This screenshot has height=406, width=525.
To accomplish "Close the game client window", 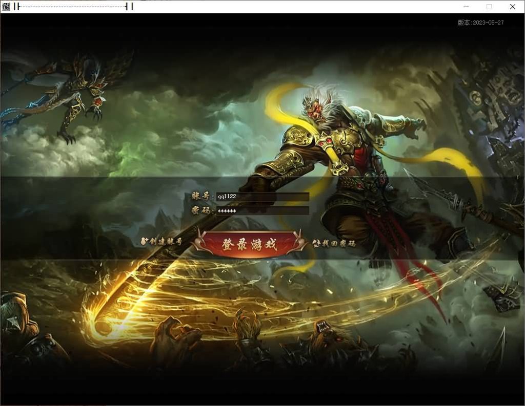I will pyautogui.click(x=512, y=7).
